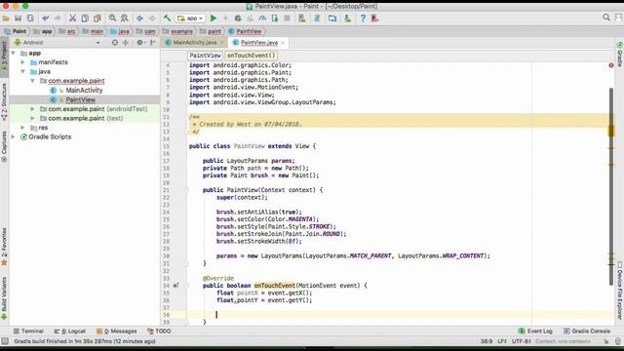This screenshot has width=624, height=351.
Task: Toggle the Build Variants side panel
Action: (4, 298)
